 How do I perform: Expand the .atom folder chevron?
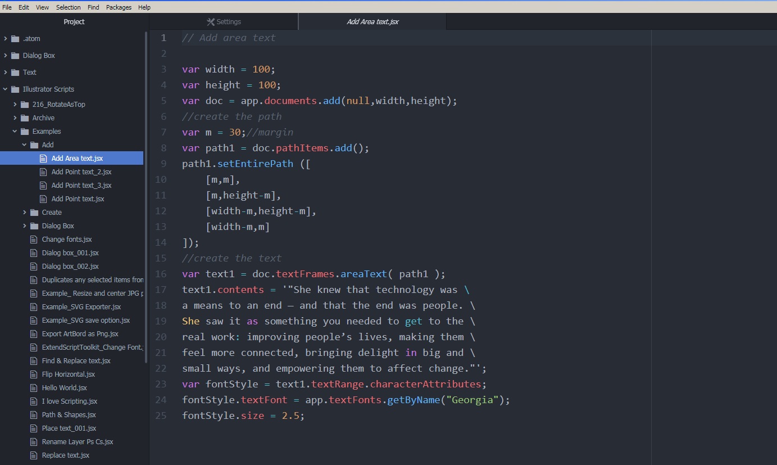coord(5,39)
